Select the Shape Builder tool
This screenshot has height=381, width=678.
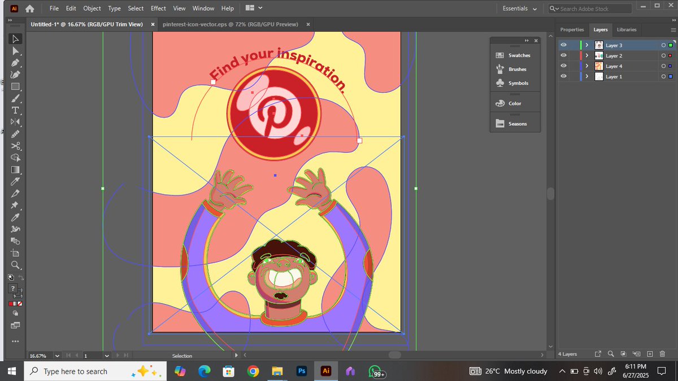point(15,157)
